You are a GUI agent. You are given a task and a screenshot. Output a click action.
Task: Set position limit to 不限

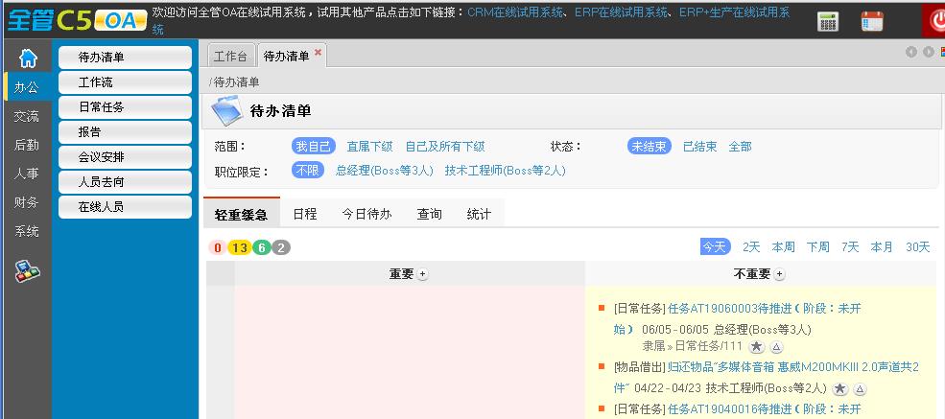308,171
